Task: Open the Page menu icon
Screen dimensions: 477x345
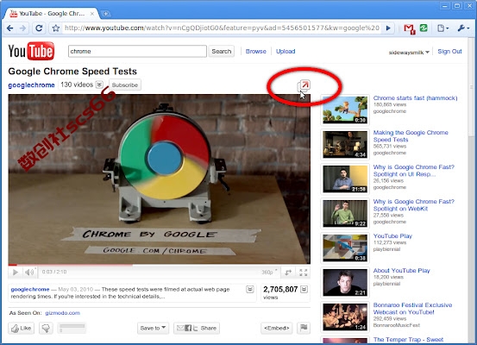Action: pyautogui.click(x=442, y=28)
